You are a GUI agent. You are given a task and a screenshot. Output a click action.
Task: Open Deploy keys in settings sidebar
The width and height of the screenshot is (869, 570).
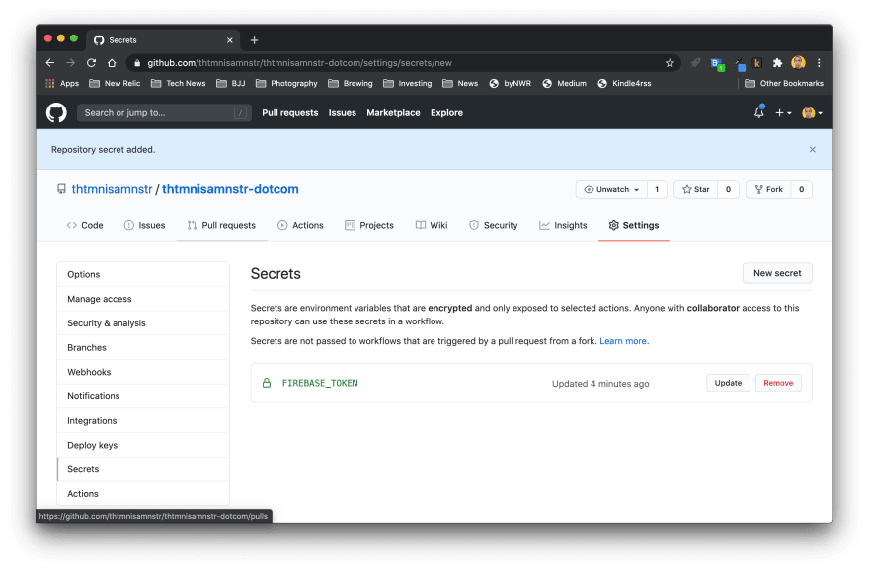click(x=92, y=445)
